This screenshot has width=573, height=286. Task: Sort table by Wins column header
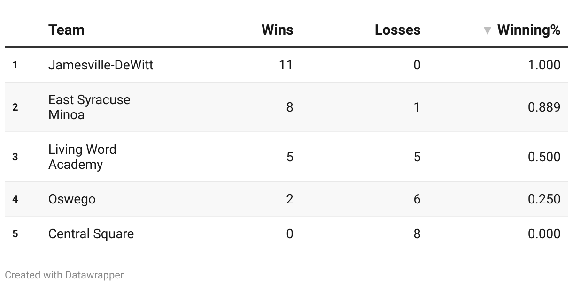tap(278, 30)
